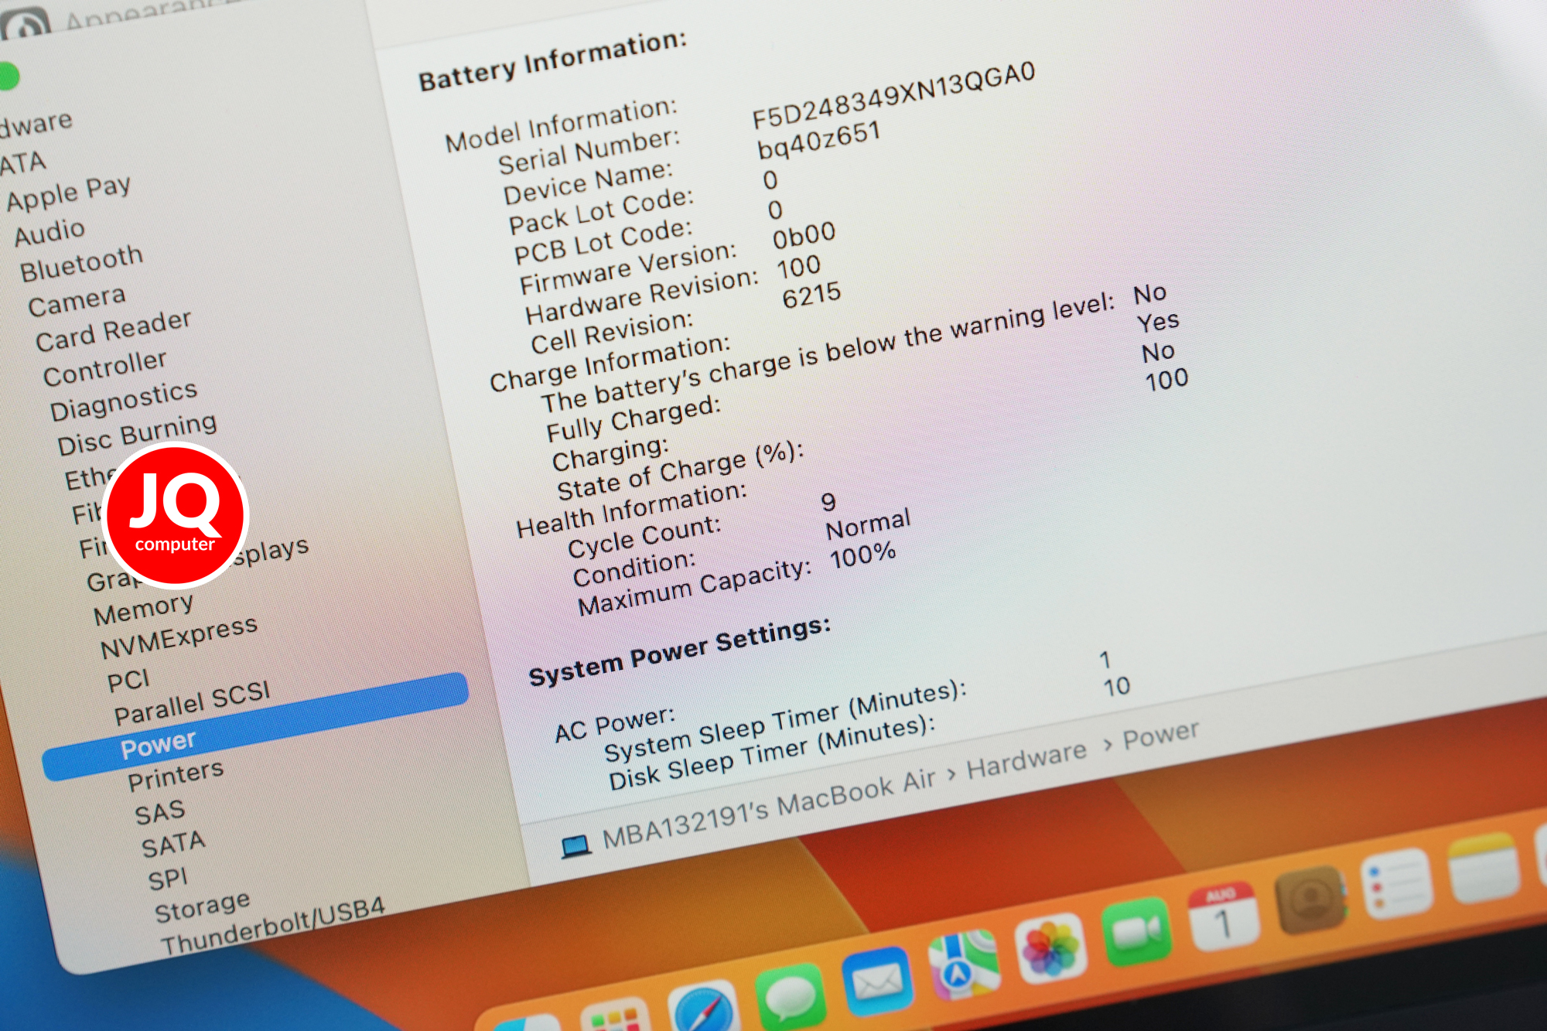Viewport: 1547px width, 1031px height.
Task: Click firmware version value 0b00
Action: (804, 236)
